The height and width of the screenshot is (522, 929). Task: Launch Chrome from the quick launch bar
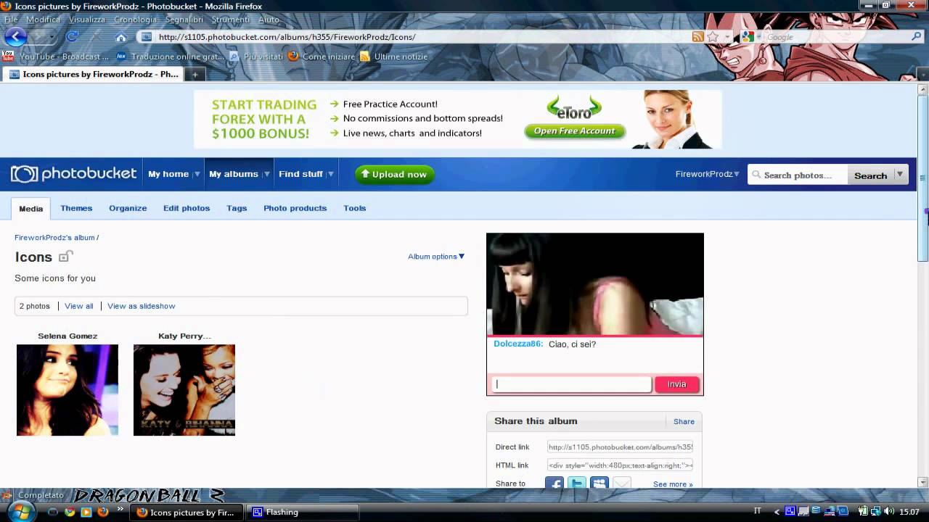click(70, 512)
